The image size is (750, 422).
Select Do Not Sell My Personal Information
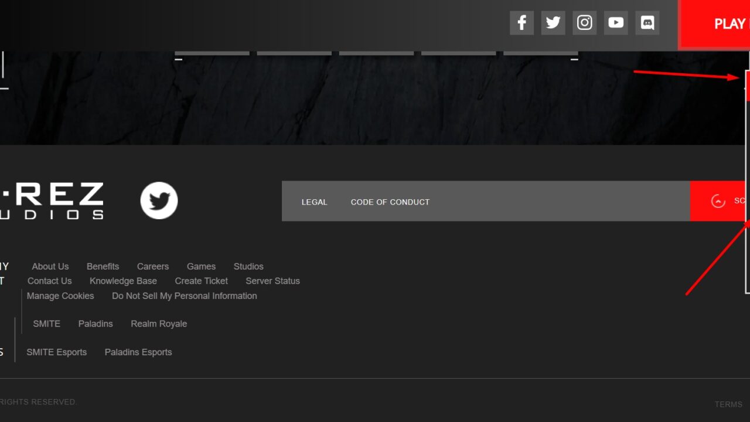(184, 296)
